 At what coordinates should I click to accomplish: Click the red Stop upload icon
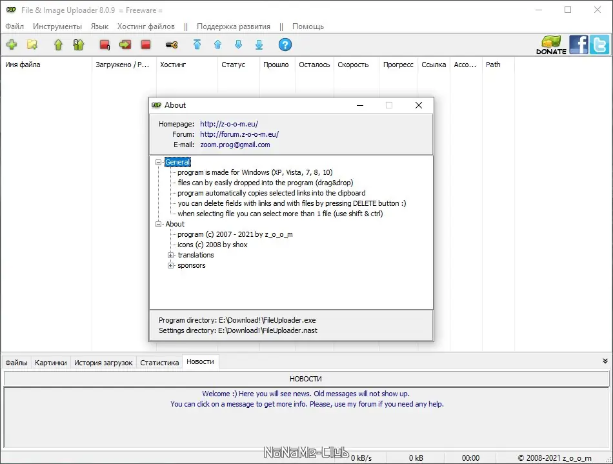pyautogui.click(x=145, y=45)
